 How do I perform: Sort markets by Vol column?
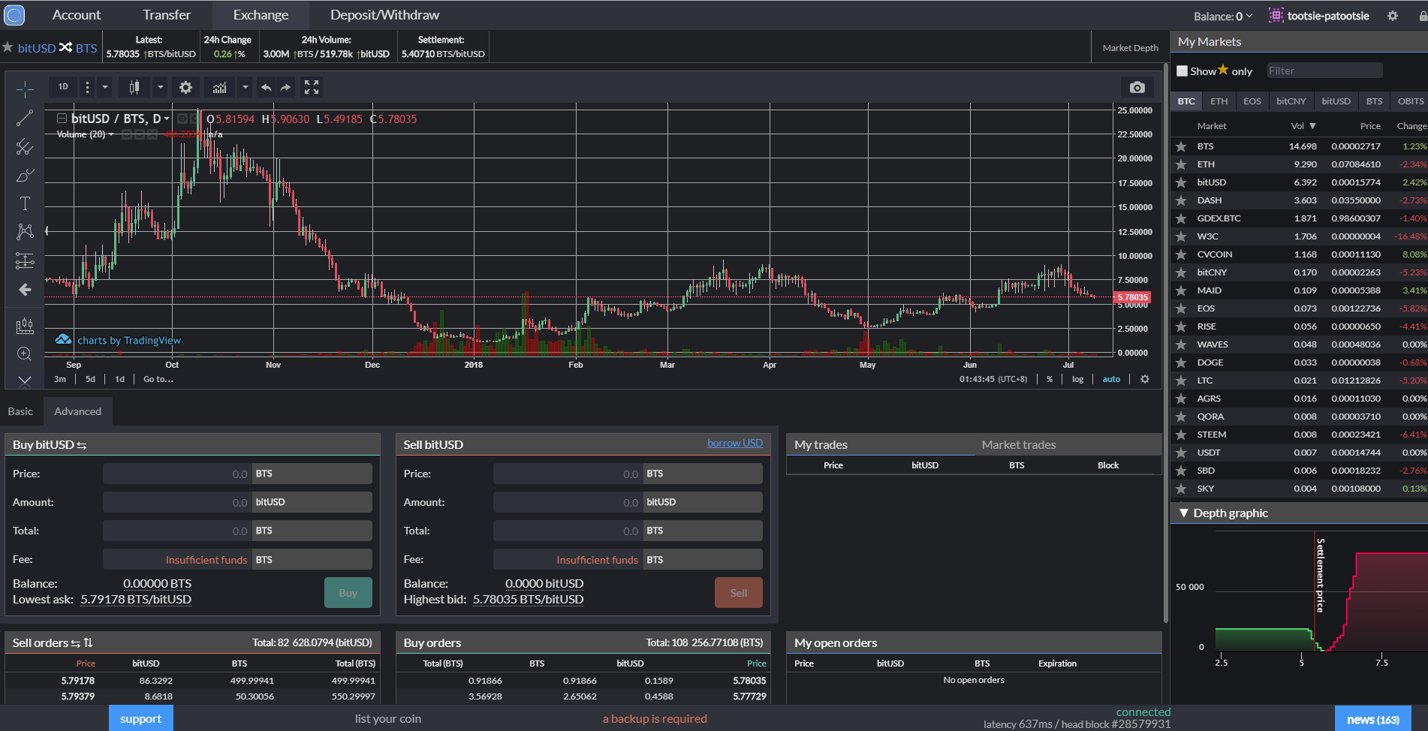(1303, 126)
